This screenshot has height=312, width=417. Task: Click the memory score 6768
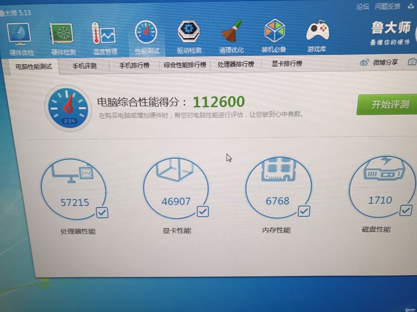pyautogui.click(x=278, y=201)
